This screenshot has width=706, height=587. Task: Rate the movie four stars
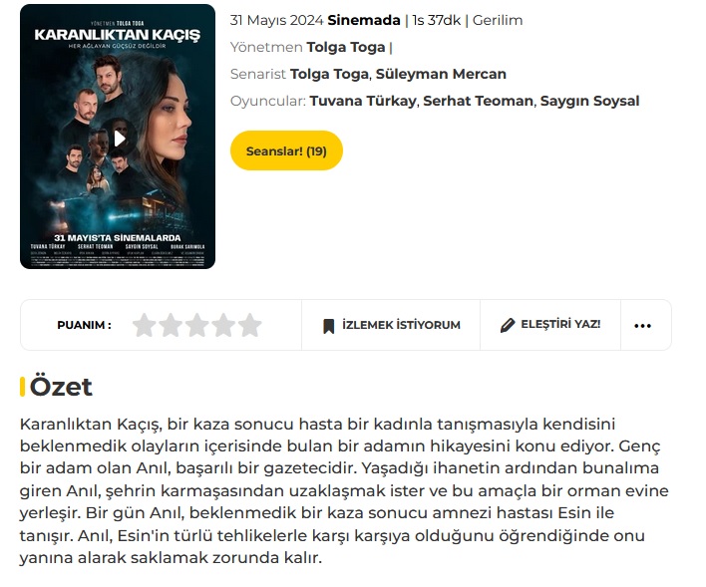[x=223, y=325]
